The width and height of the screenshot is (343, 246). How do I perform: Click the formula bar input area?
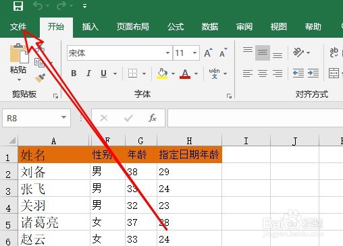[255, 118]
